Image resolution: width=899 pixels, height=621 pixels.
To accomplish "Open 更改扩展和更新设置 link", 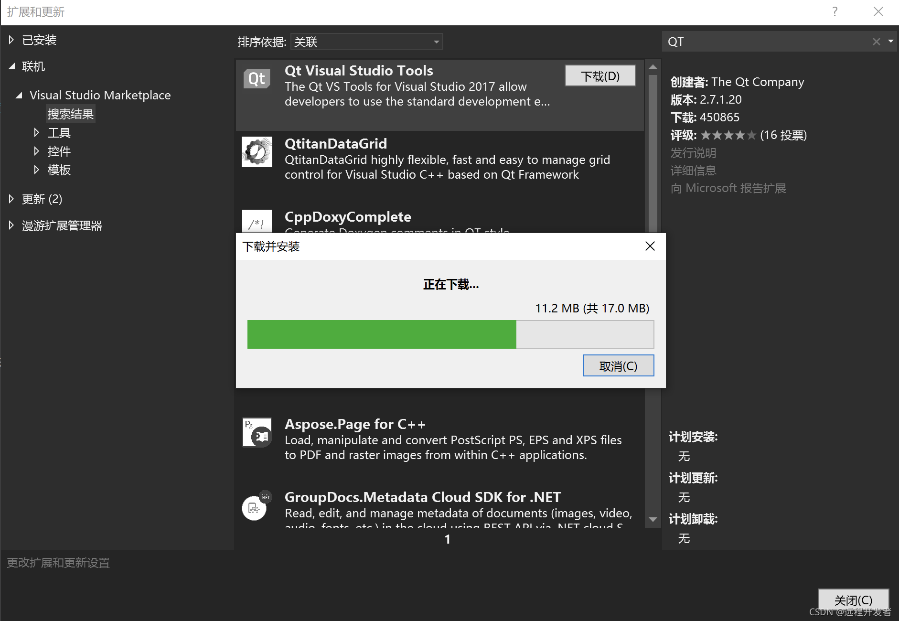I will tap(58, 563).
